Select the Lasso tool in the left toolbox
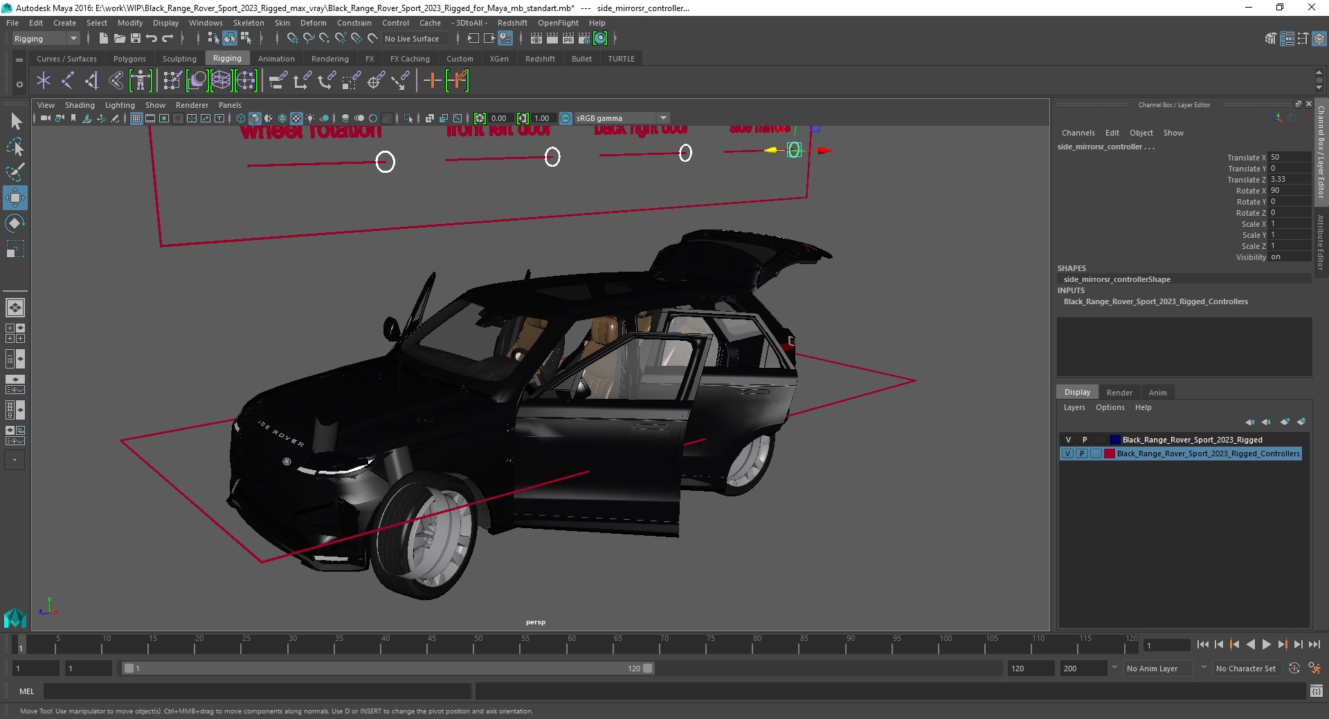This screenshot has width=1329, height=719. (15, 147)
